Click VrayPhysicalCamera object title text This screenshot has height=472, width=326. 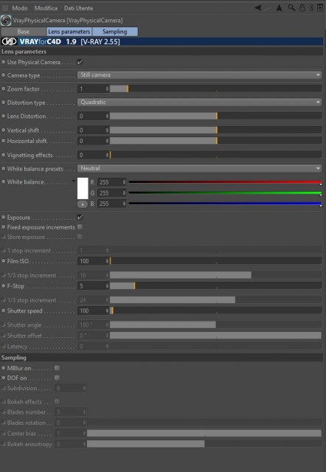coord(68,21)
